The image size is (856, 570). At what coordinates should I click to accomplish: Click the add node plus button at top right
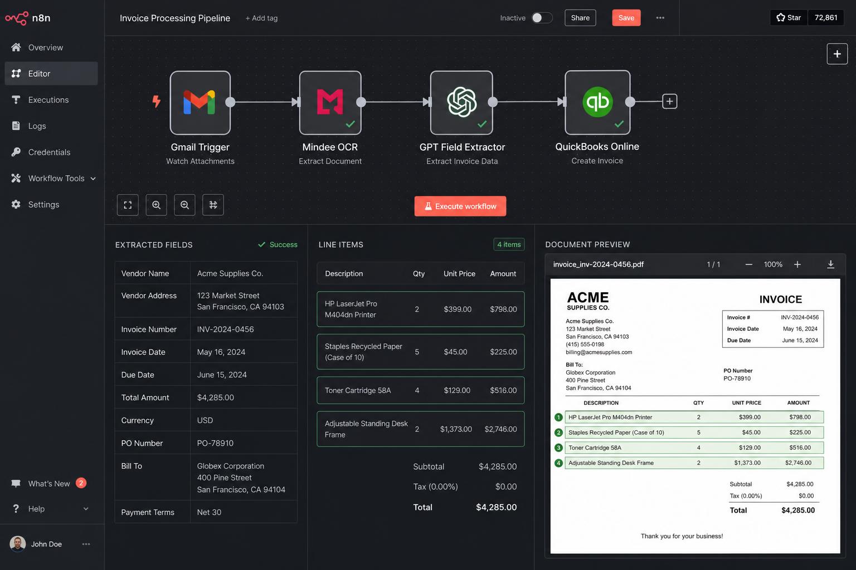(837, 54)
